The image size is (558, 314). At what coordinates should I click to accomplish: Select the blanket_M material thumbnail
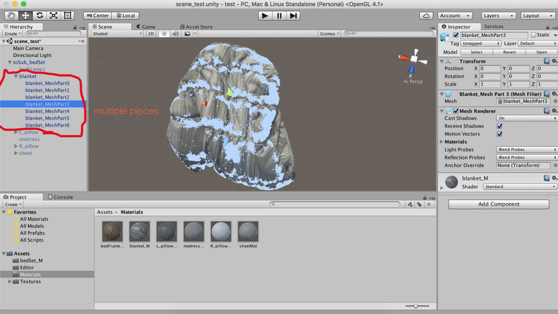139,231
